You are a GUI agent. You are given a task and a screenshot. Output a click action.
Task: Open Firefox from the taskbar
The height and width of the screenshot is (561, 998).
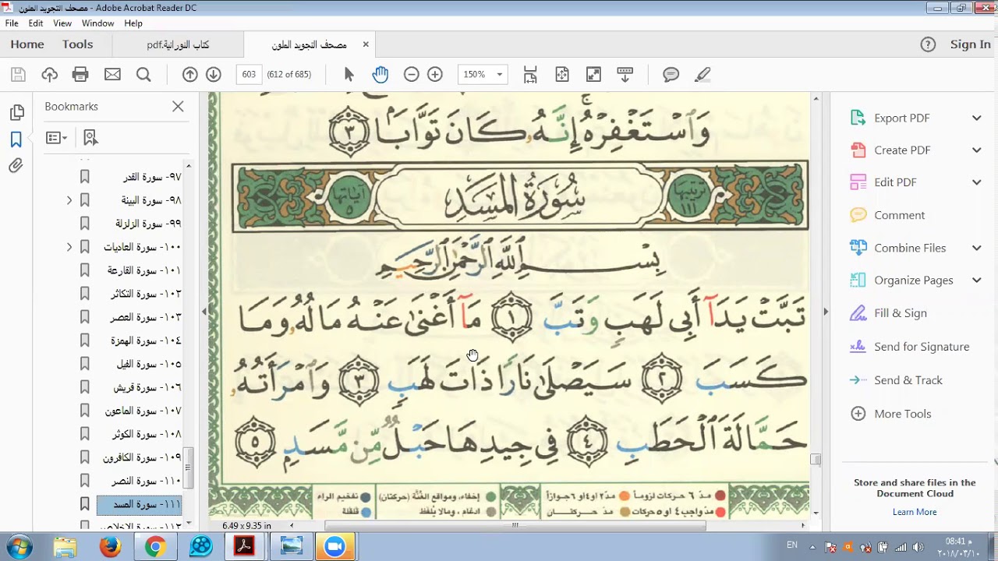click(110, 547)
